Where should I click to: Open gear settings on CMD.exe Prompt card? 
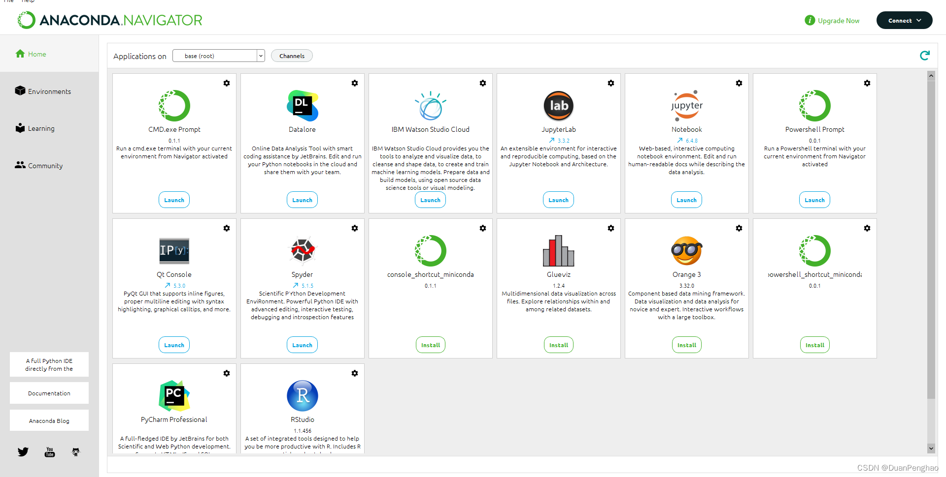click(x=227, y=83)
